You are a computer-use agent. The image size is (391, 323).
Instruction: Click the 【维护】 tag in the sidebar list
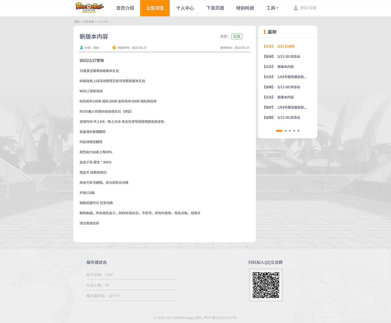pyautogui.click(x=269, y=107)
